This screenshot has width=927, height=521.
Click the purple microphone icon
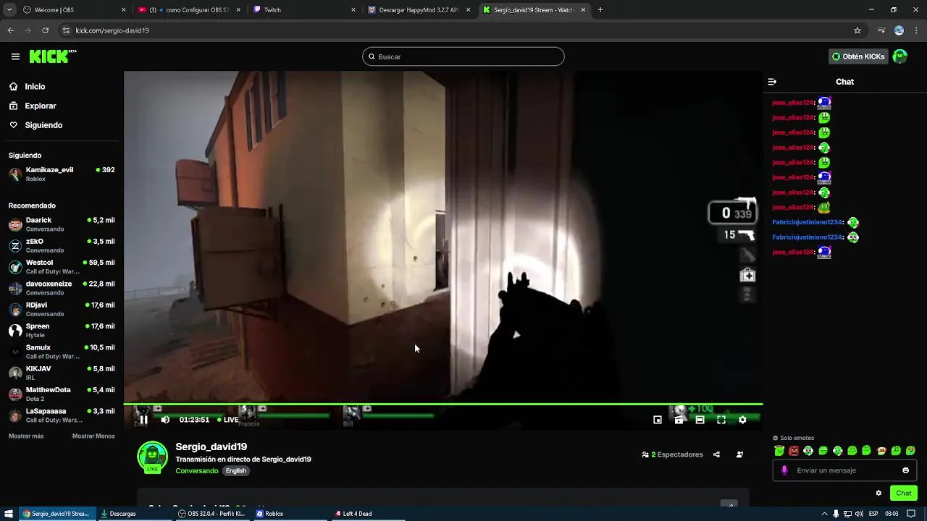(x=784, y=470)
